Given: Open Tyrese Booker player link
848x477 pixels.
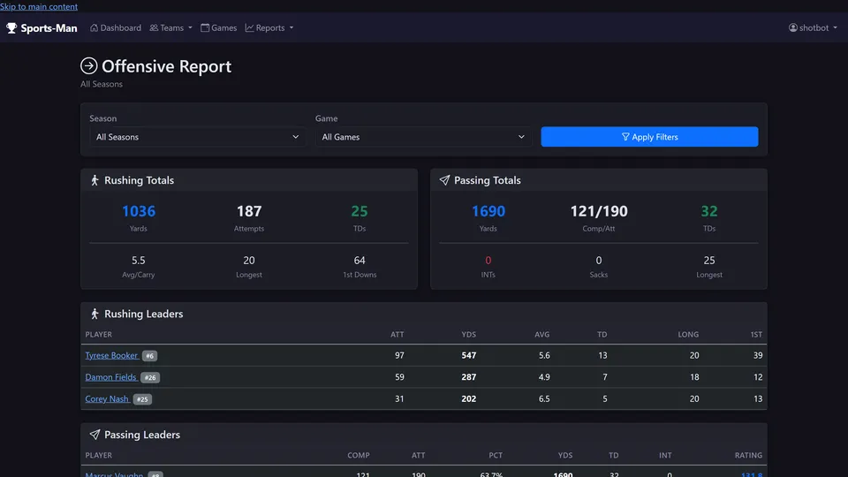Looking at the screenshot, I should (111, 355).
